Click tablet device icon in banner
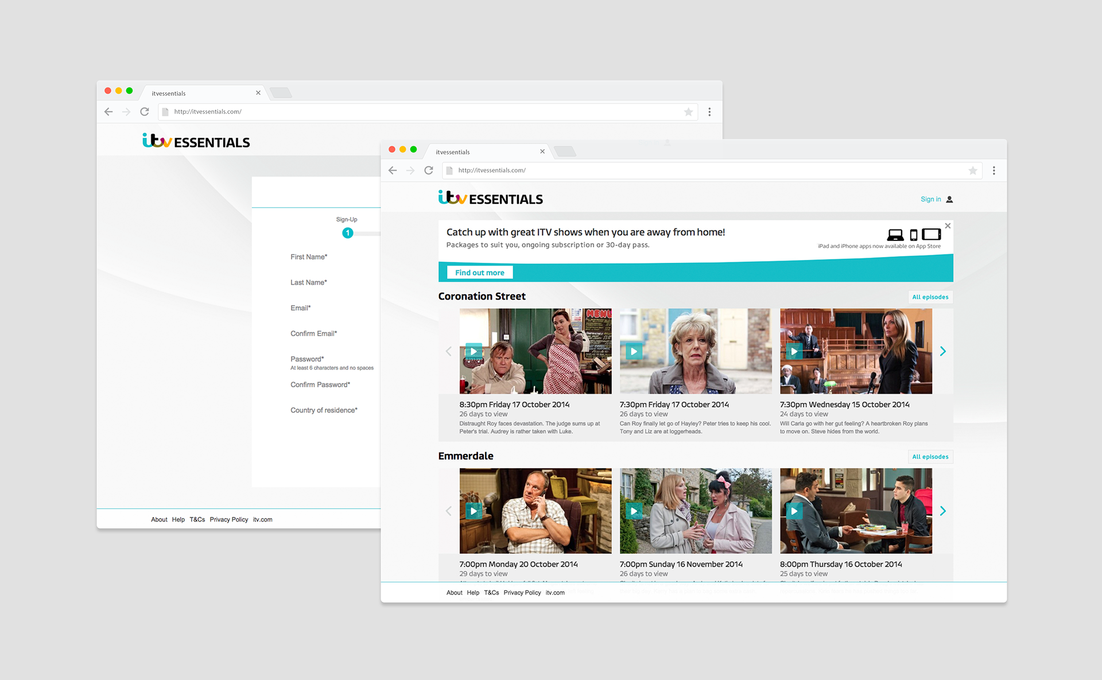The image size is (1102, 680). pos(932,234)
